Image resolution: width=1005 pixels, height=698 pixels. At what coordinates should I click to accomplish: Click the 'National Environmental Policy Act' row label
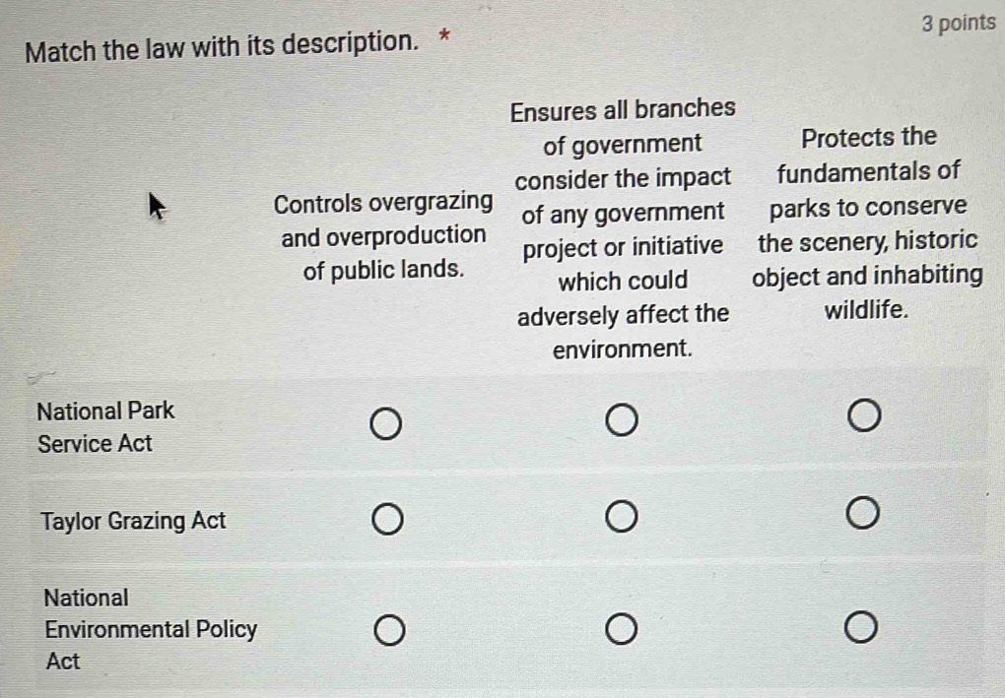pos(151,629)
